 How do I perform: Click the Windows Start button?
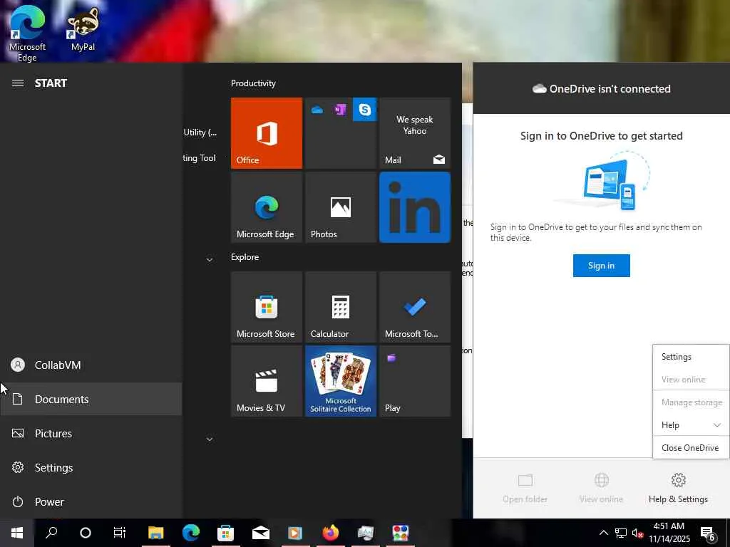17,533
